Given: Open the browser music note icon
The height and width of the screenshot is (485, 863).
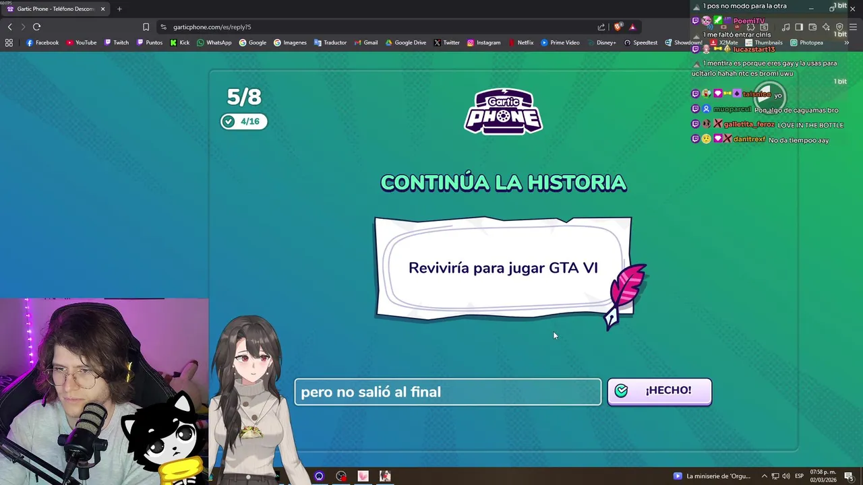Looking at the screenshot, I should pos(785,27).
